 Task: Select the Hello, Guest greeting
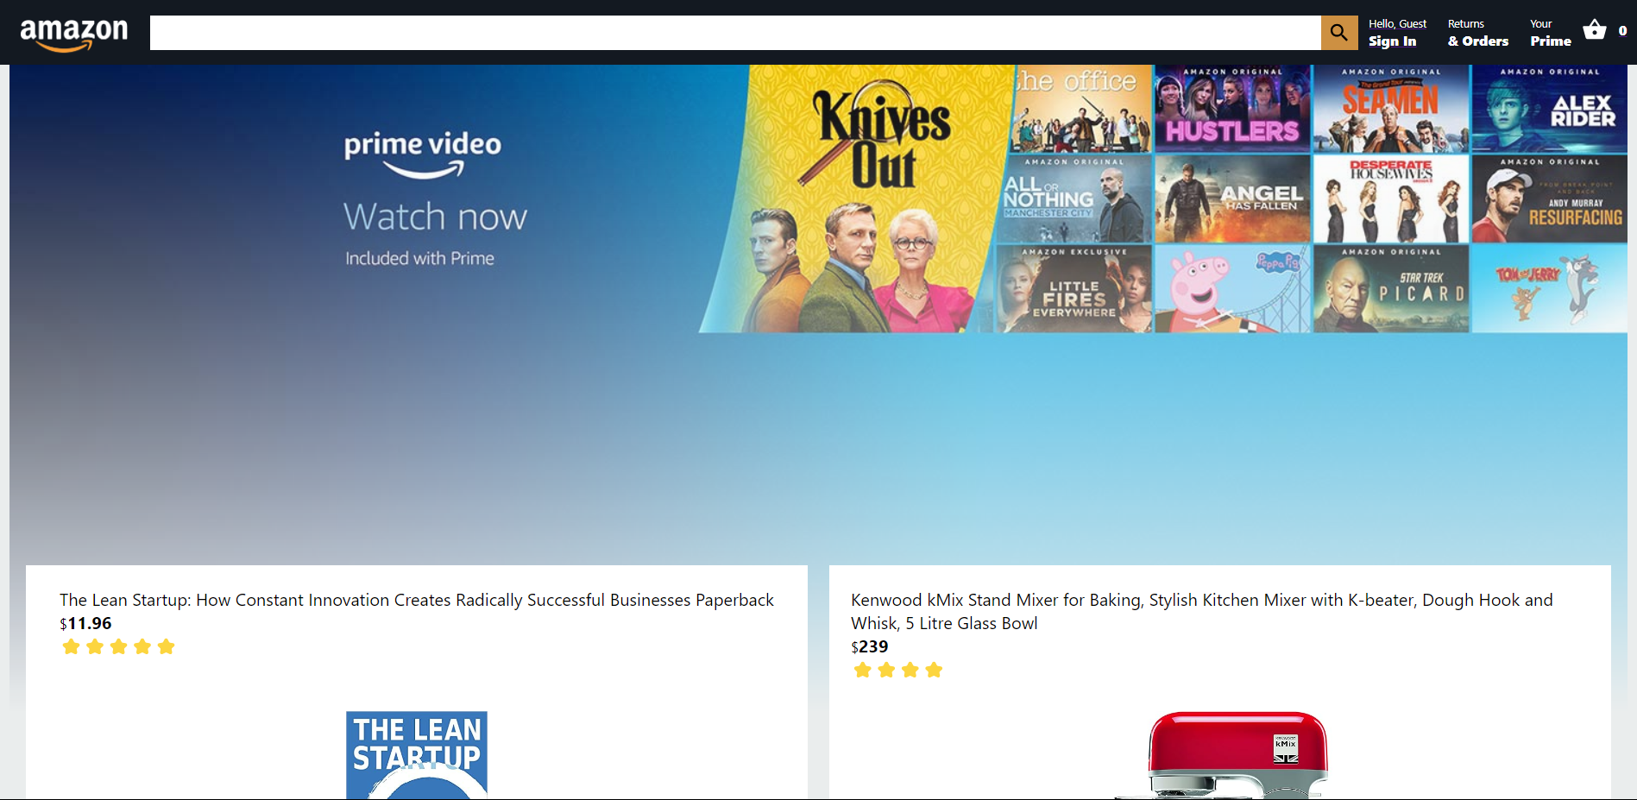coord(1397,23)
